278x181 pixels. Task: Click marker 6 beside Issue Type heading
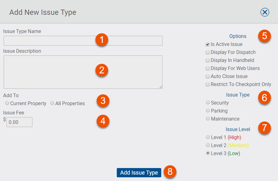coord(264,98)
